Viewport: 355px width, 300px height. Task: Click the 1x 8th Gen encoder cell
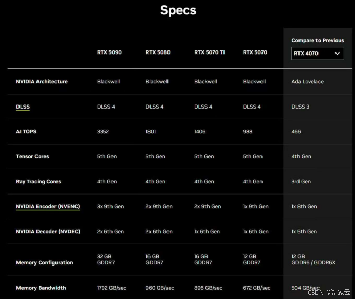pyautogui.click(x=304, y=206)
